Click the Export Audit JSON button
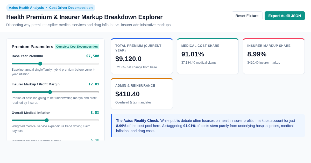 tap(285, 16)
